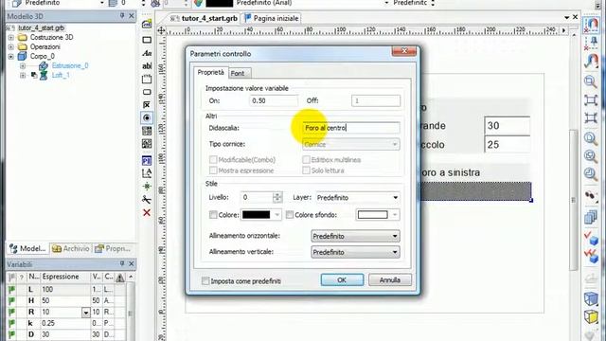
Task: Toggle 'Modificabile(Combo)' checkbox
Action: point(213,160)
